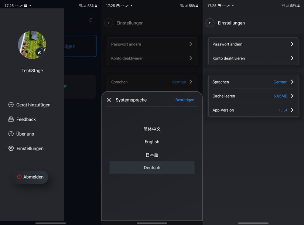
Task: Open Cache leeren row showing 6.66MB
Action: tap(253, 96)
